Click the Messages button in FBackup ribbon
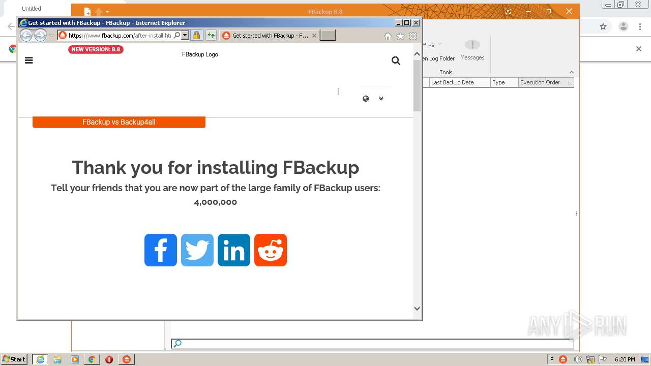The width and height of the screenshot is (651, 366). (472, 50)
